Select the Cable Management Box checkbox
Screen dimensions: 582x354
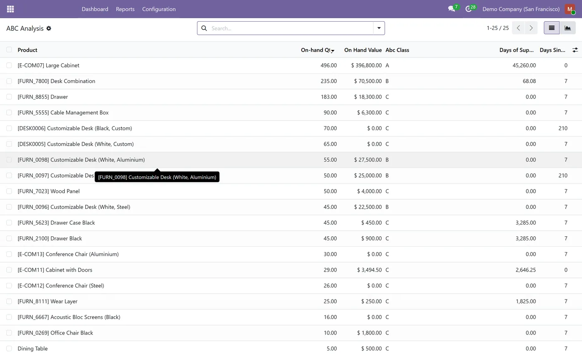tap(9, 112)
